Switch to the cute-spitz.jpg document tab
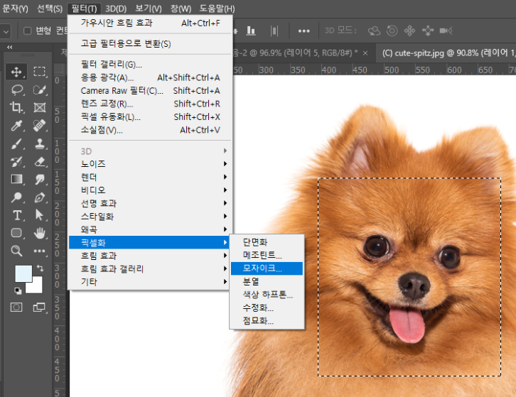 tap(446, 53)
